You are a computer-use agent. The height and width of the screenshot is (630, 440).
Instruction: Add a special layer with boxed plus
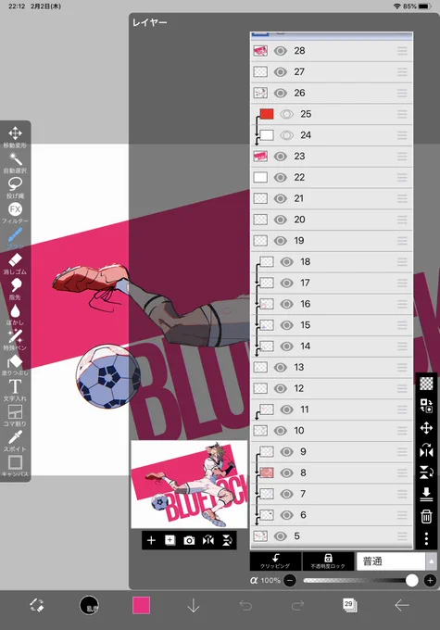tap(170, 540)
